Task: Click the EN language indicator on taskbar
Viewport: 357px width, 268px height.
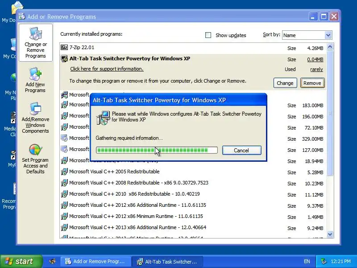Action: click(x=307, y=261)
